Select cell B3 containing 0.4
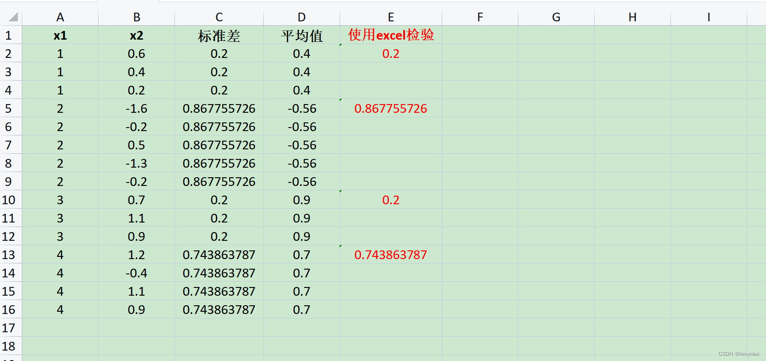 pyautogui.click(x=136, y=72)
